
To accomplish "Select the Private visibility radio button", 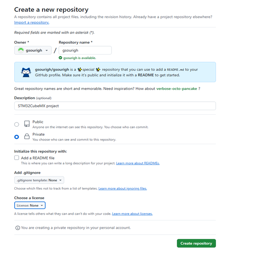I will click(x=17, y=137).
